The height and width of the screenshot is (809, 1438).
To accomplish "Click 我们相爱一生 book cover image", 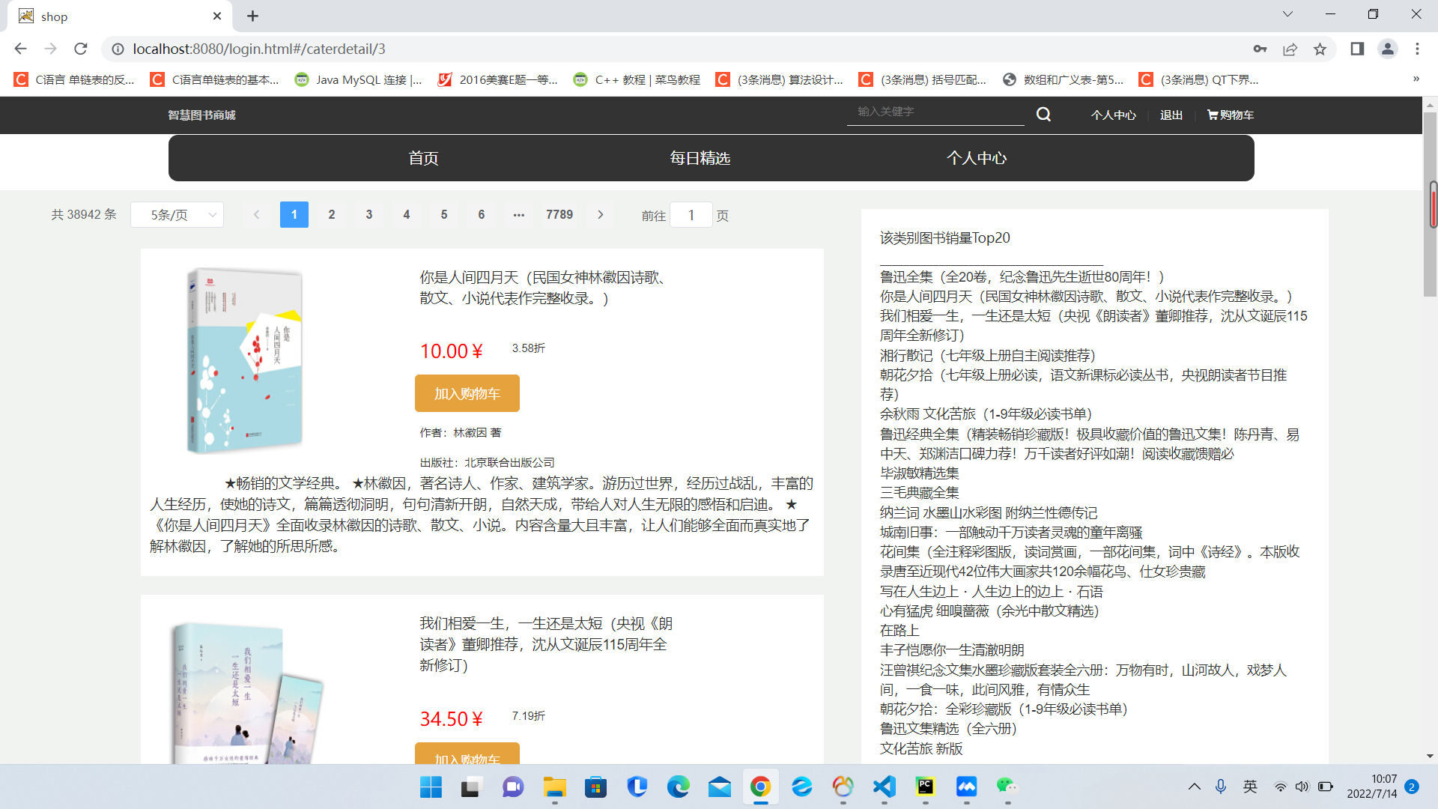I will (x=247, y=693).
